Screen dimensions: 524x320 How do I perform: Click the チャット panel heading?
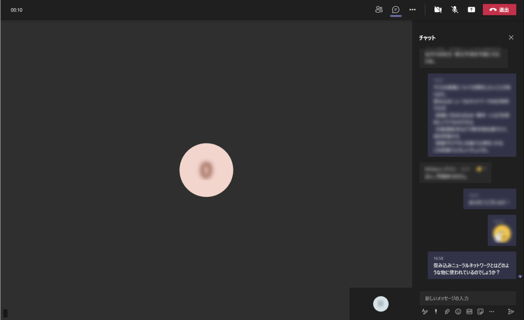point(427,38)
